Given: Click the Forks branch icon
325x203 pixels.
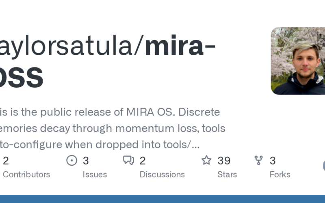Looking at the screenshot, I should pos(258,161).
